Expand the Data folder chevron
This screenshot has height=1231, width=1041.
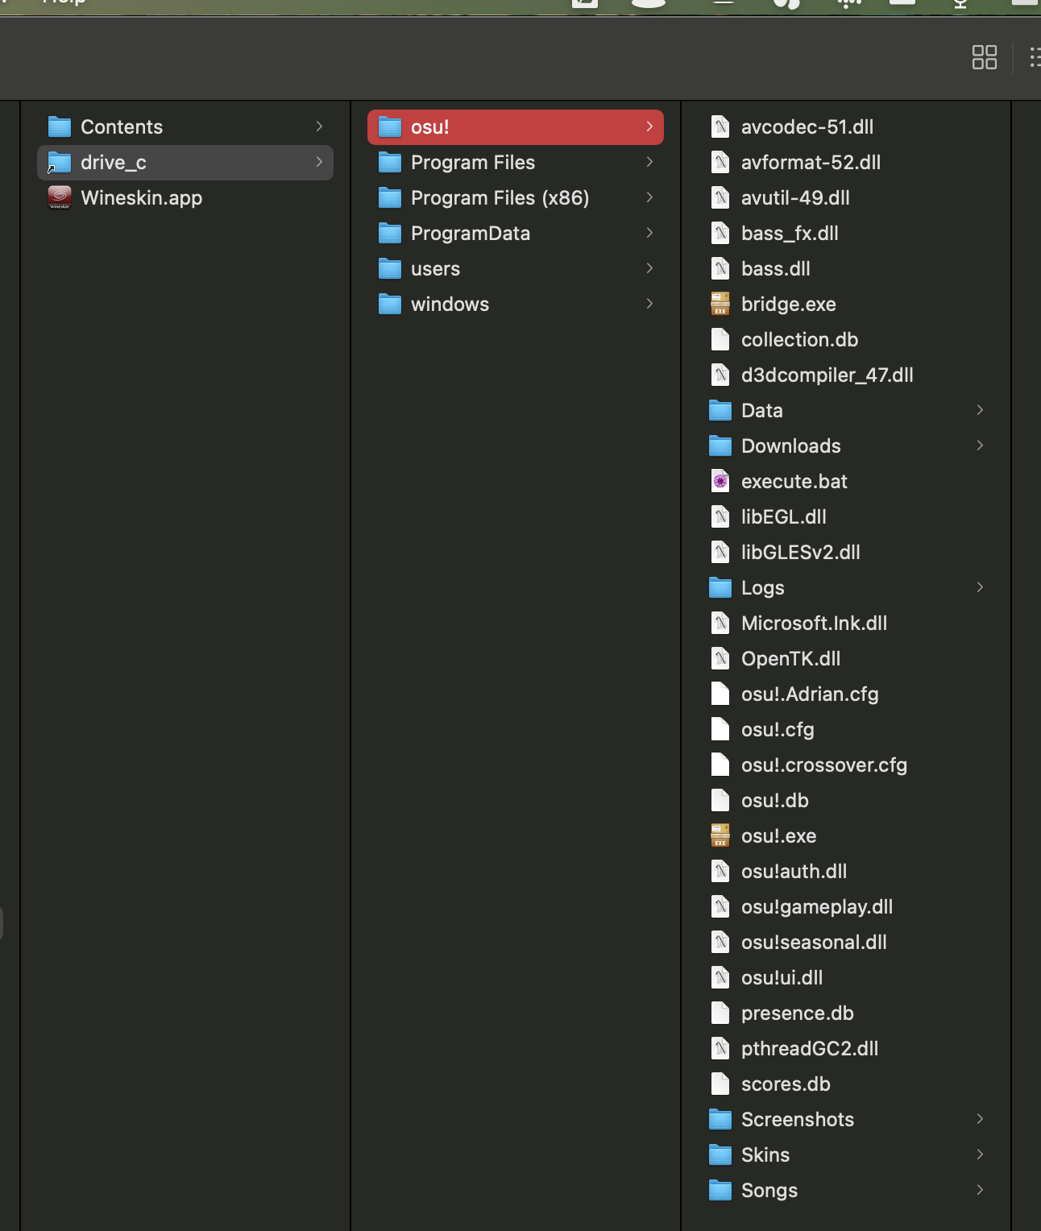click(x=980, y=410)
